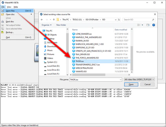Select TAXI_DRIVER.ISO file
This screenshot has height=127, width=166.
pos(83,54)
